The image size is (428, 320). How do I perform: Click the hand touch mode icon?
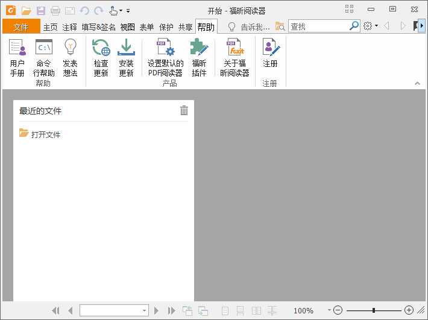pos(113,11)
